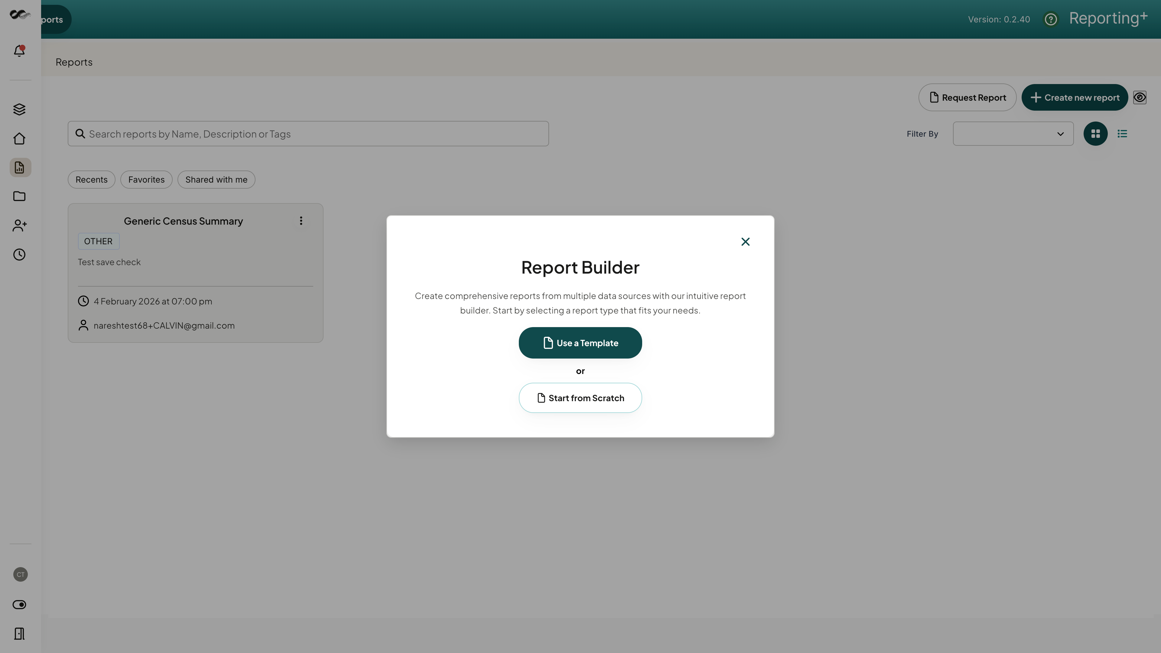Close the Report Builder dialog
This screenshot has height=653, width=1161.
746,242
